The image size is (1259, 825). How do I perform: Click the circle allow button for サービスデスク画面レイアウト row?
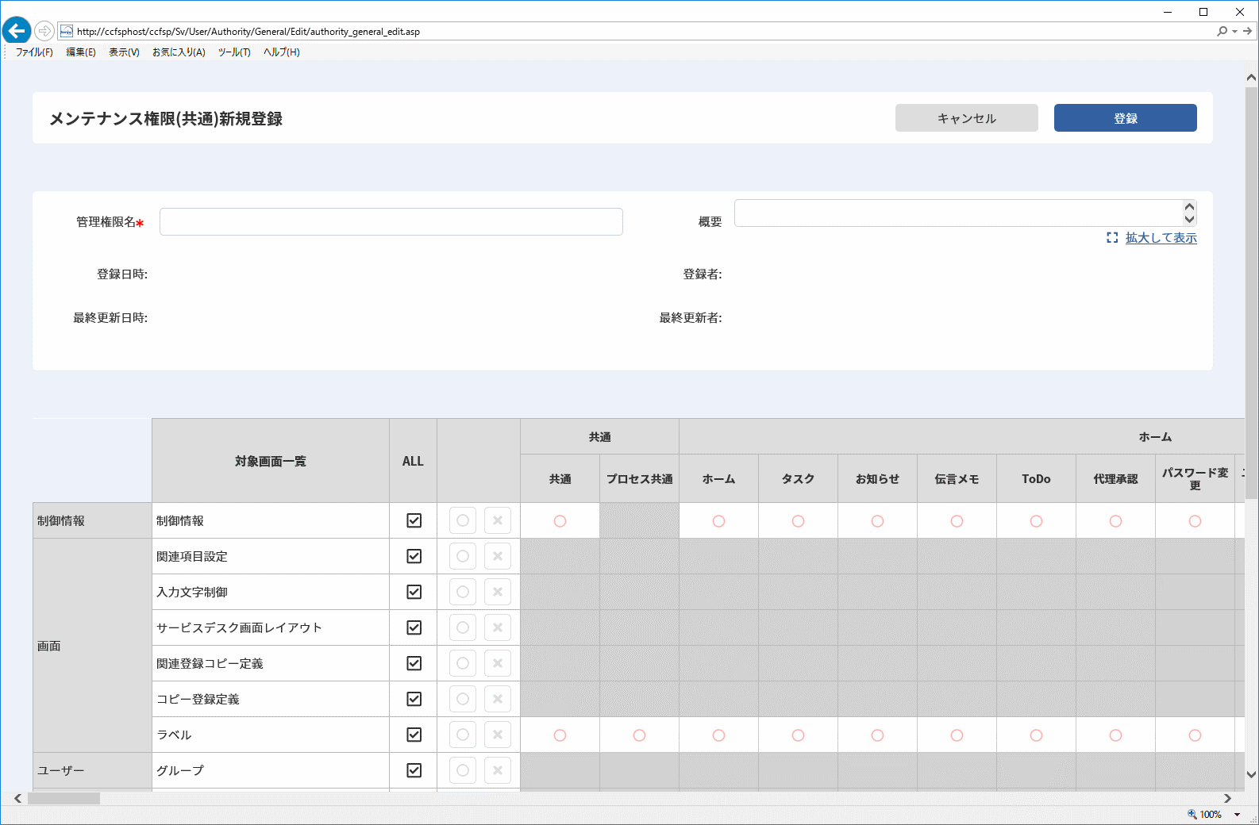tap(463, 627)
